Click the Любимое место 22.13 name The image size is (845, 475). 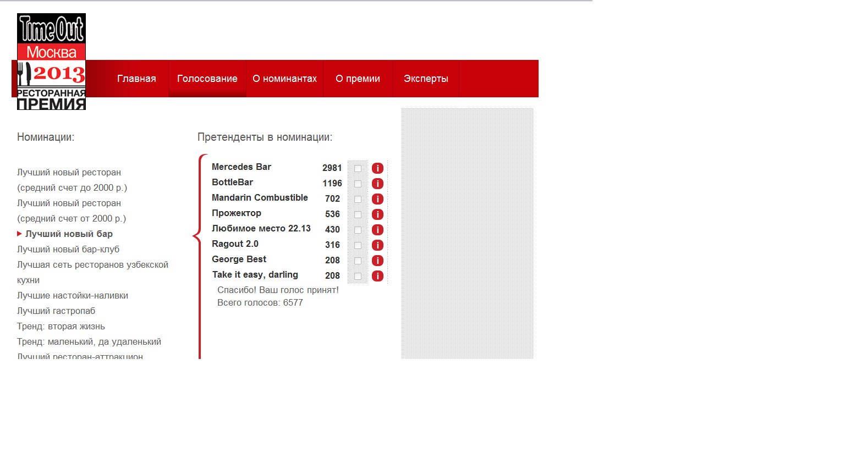261,228
